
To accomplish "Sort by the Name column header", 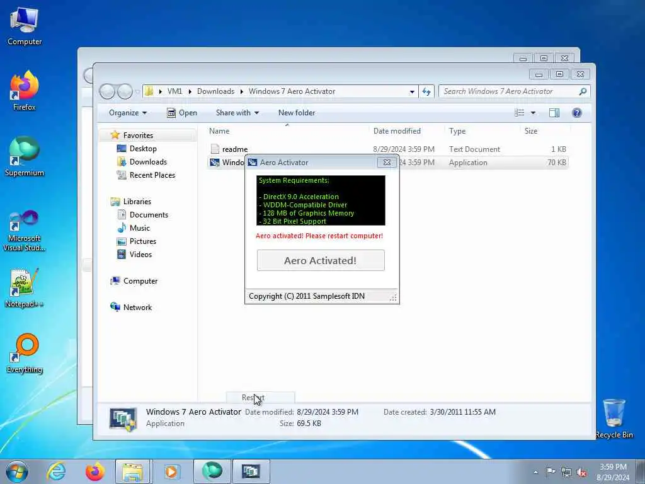I will pyautogui.click(x=287, y=131).
